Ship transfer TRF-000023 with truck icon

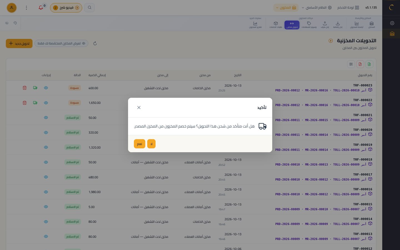coord(35,88)
